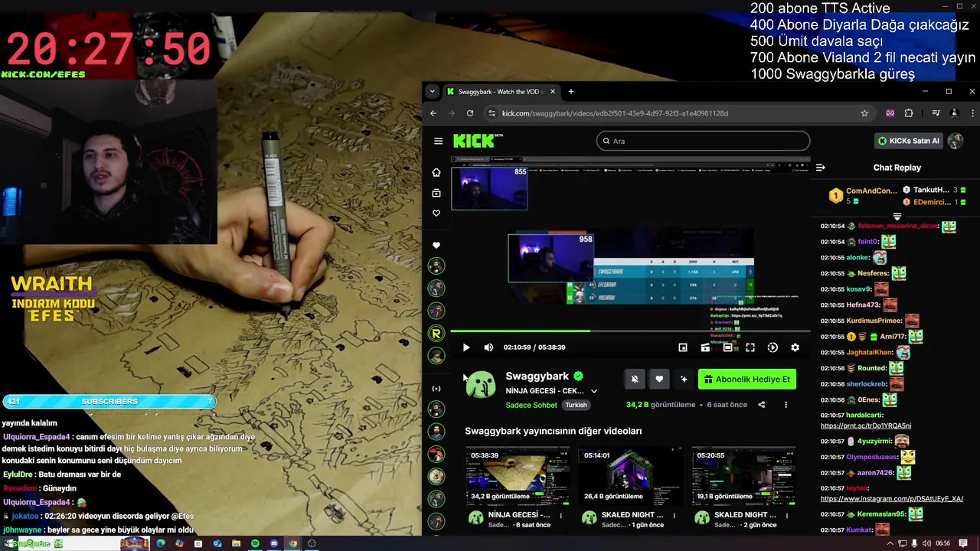Expand the chat leaderboard arrow
This screenshot has width=980, height=551.
pos(897,217)
